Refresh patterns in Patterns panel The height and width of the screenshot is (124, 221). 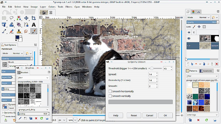coord(206,120)
